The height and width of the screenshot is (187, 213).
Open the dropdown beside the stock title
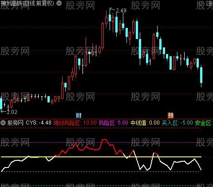59,3
